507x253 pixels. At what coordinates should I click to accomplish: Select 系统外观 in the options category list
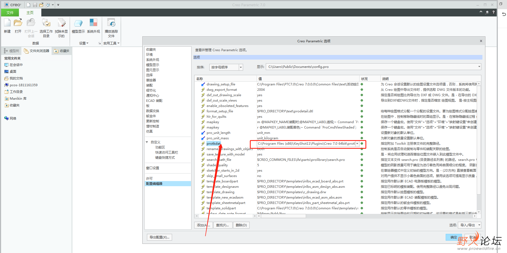(153, 60)
